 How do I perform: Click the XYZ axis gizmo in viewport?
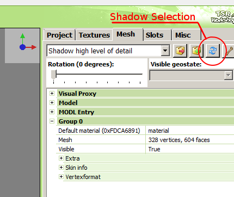[28, 42]
